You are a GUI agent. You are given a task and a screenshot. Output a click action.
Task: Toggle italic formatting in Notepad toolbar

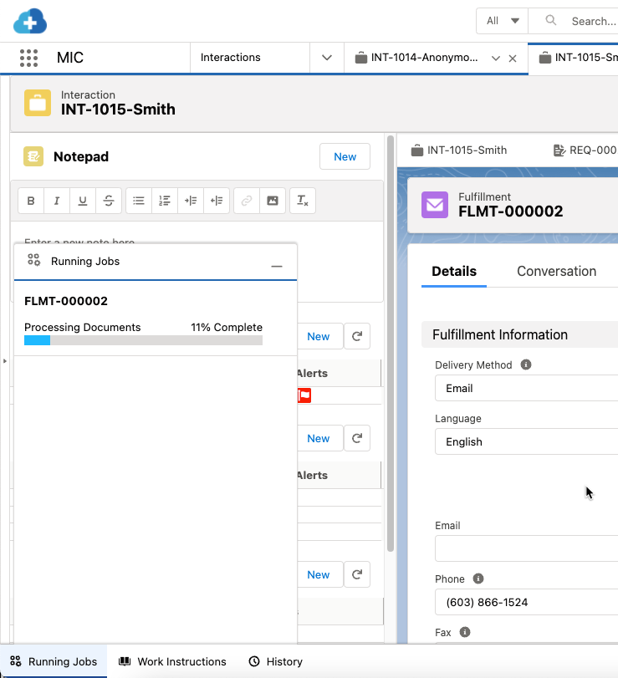click(x=57, y=201)
